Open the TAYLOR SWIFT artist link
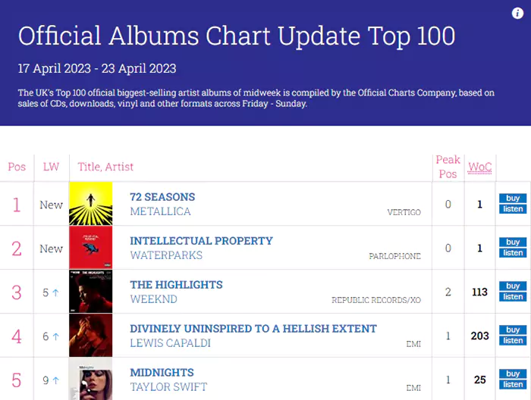This screenshot has width=531, height=400. (x=168, y=387)
